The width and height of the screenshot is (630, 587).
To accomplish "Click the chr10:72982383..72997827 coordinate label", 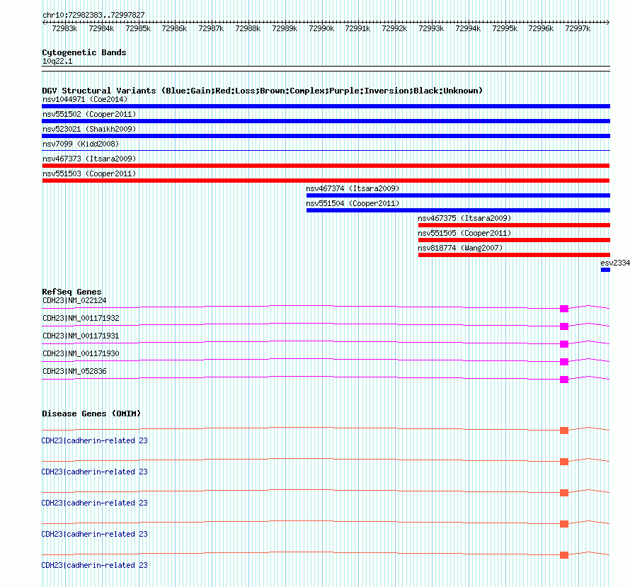I will [93, 15].
